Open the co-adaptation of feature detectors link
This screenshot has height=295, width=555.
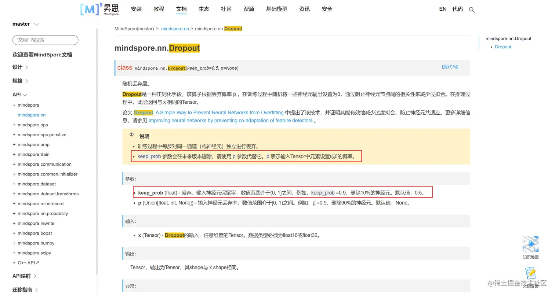[231, 121]
